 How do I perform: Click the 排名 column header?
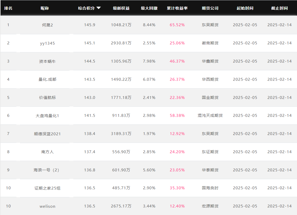tap(8, 8)
